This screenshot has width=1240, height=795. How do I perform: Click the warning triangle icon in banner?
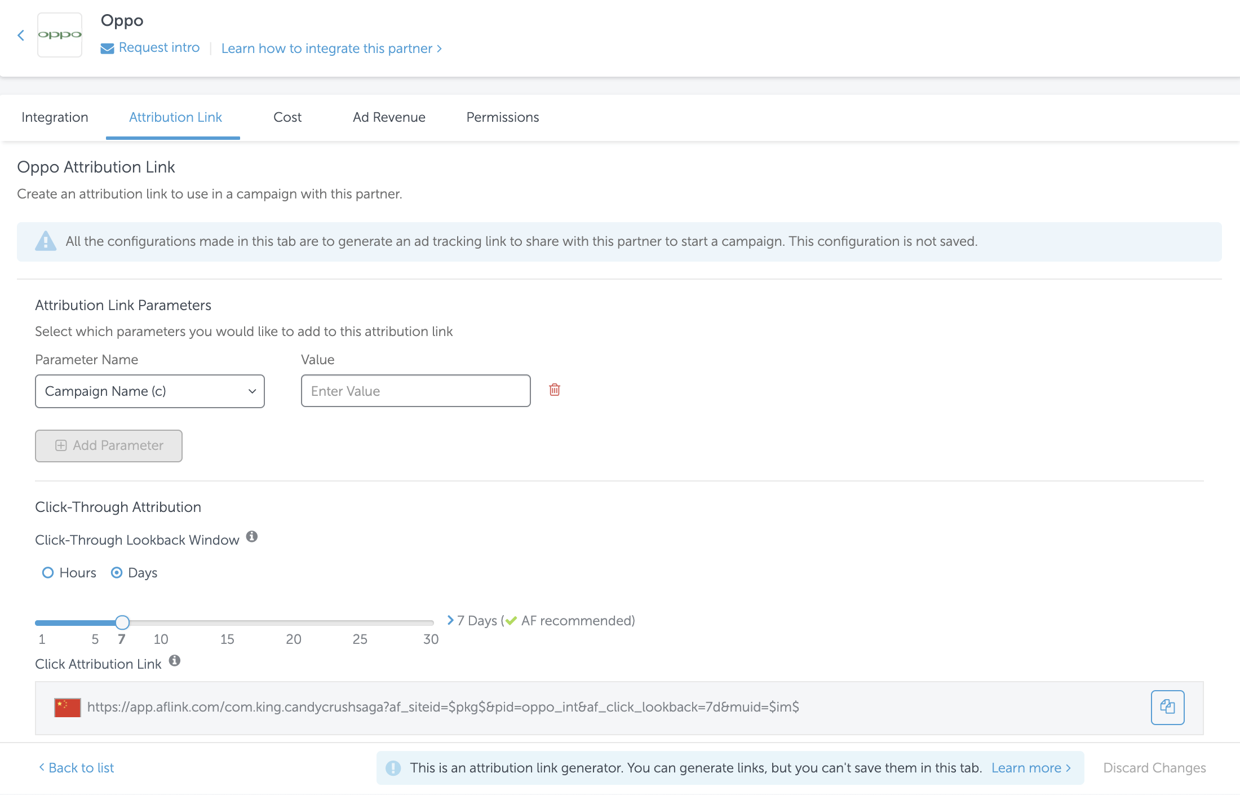click(46, 241)
